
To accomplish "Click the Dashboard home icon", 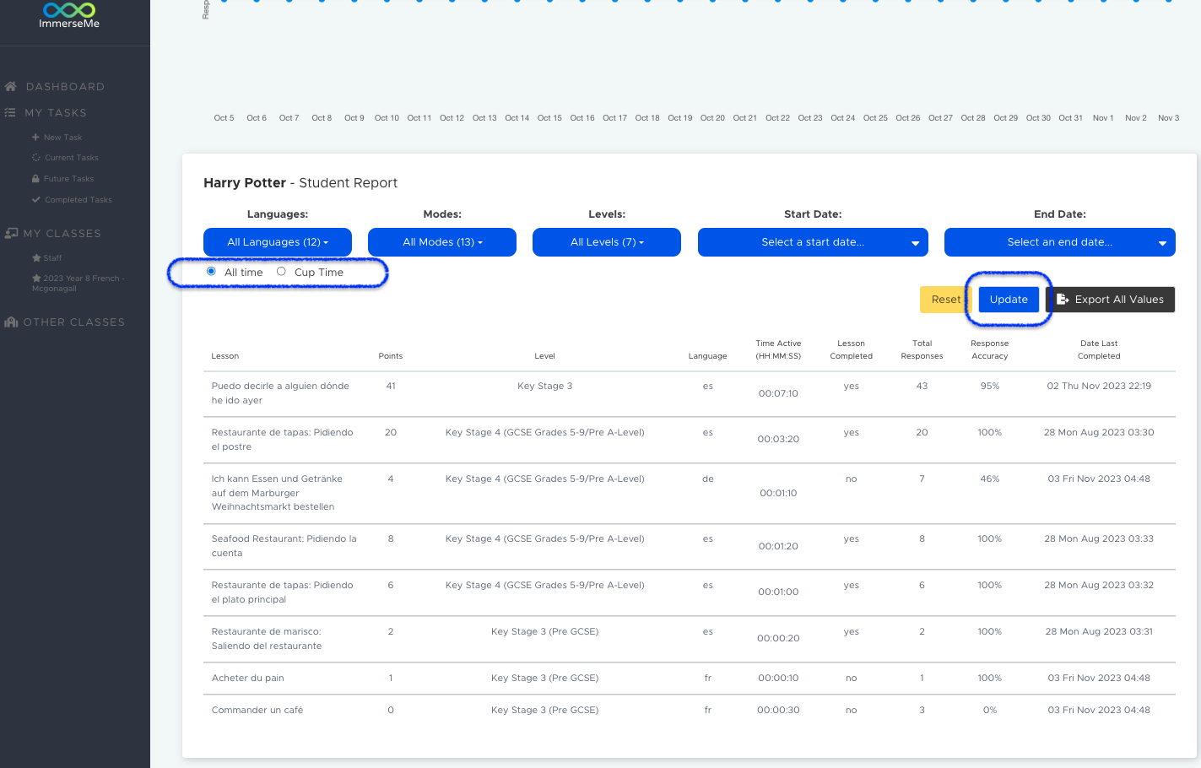I will pos(11,87).
